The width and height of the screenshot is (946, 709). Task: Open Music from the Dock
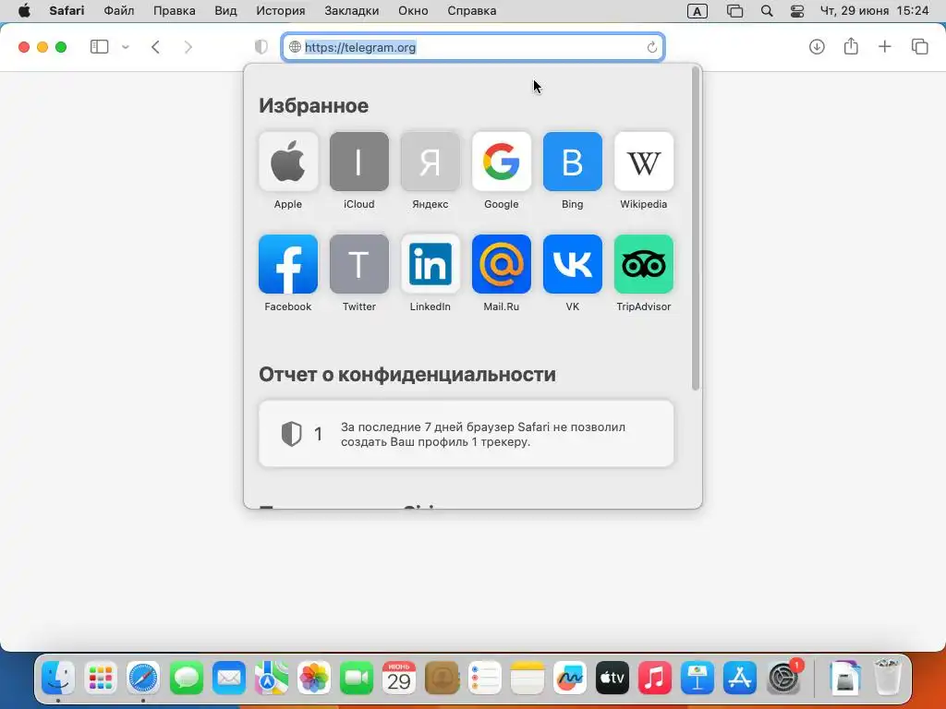[x=655, y=679]
